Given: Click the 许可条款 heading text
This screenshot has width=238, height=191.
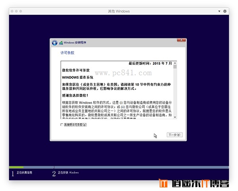Looking at the screenshot, I should click(67, 53).
